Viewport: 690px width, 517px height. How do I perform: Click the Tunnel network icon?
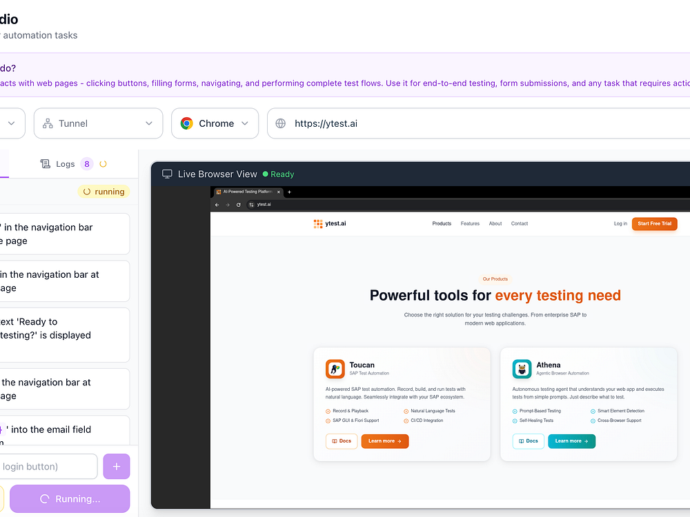[x=48, y=123]
